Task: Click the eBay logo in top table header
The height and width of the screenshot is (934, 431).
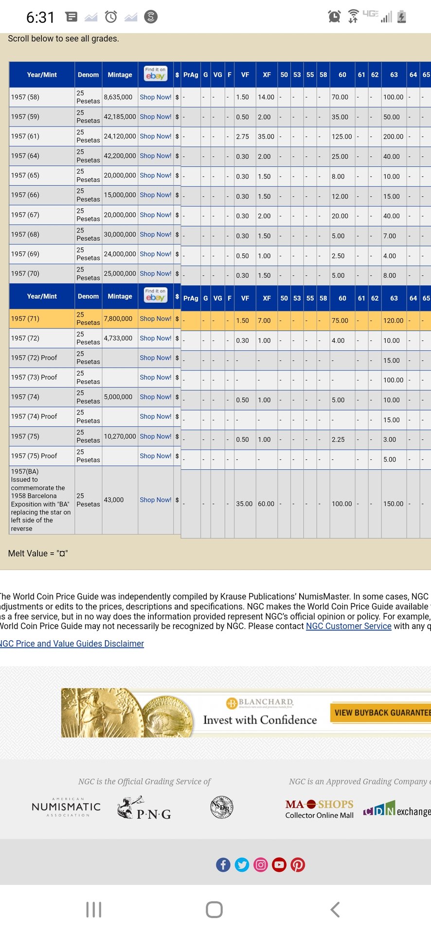Action: [x=155, y=74]
